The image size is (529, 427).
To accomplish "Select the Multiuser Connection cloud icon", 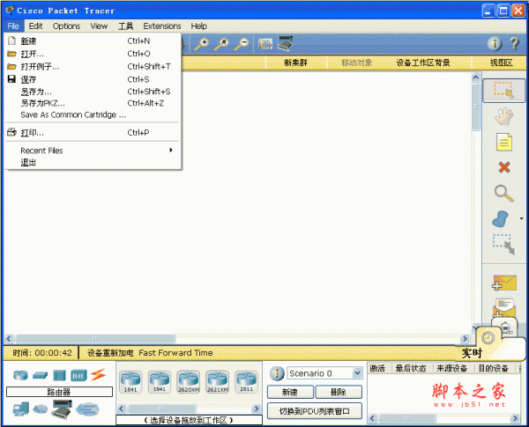I will pos(87,409).
